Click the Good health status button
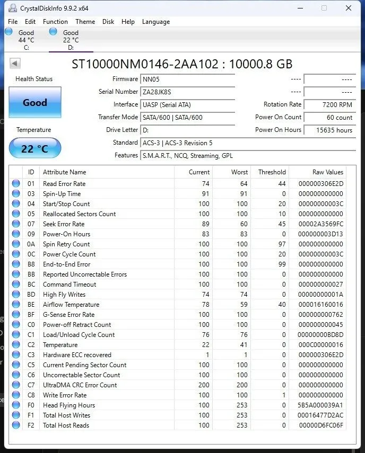Screen dimensions: 365x453 click(x=35, y=102)
